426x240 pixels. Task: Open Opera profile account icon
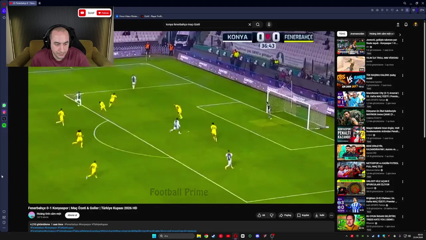point(407,10)
